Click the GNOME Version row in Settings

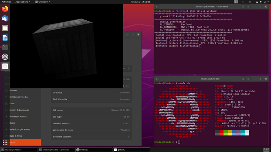(91, 123)
